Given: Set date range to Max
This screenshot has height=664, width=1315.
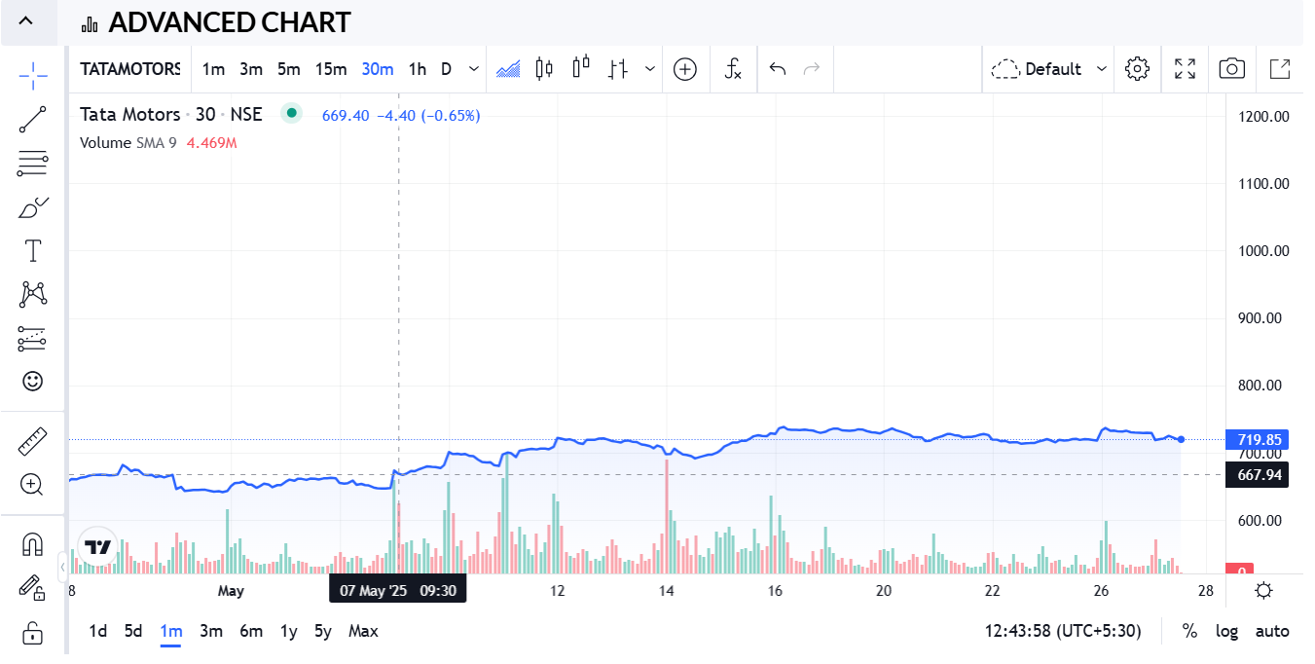Looking at the screenshot, I should click(363, 631).
